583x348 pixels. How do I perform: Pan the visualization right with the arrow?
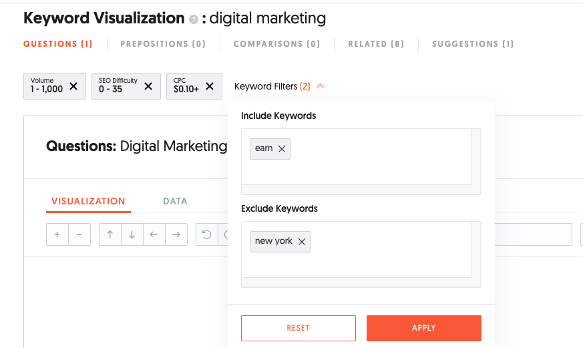pyautogui.click(x=176, y=234)
